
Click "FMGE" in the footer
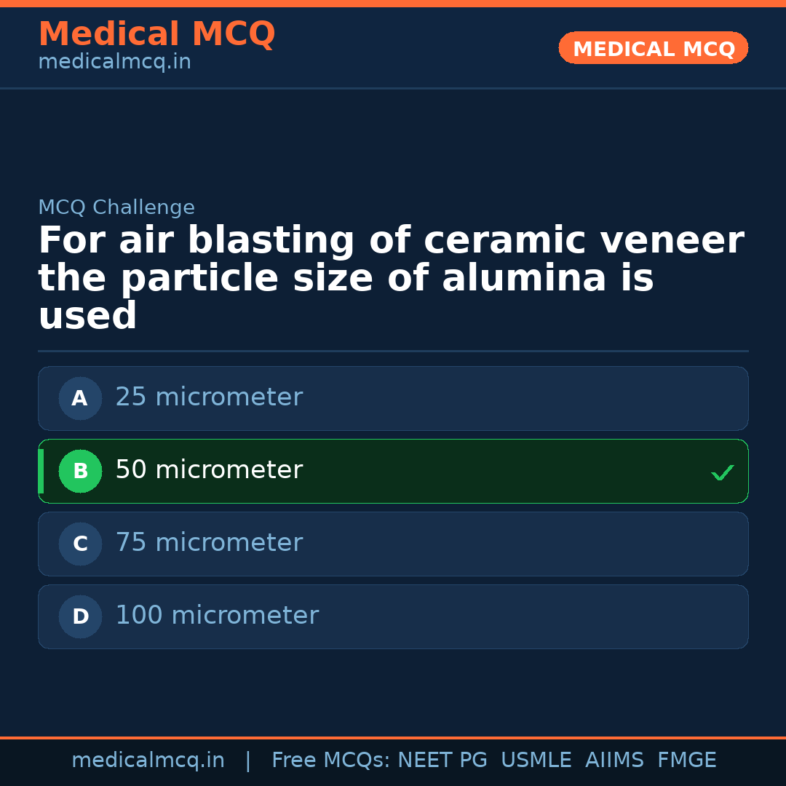686,761
